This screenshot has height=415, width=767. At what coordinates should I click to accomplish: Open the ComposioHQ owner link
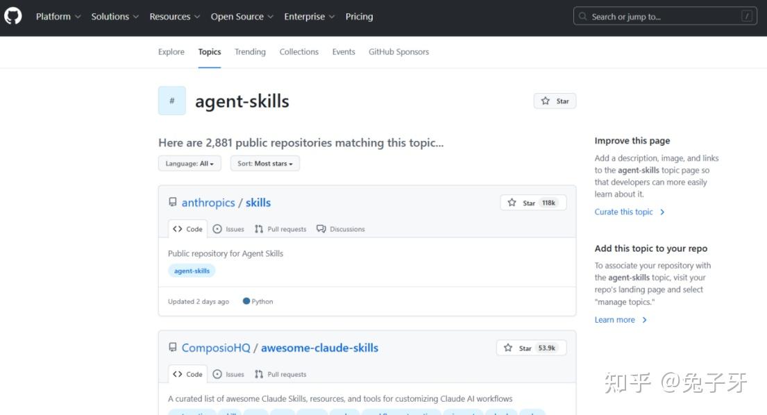[216, 348]
